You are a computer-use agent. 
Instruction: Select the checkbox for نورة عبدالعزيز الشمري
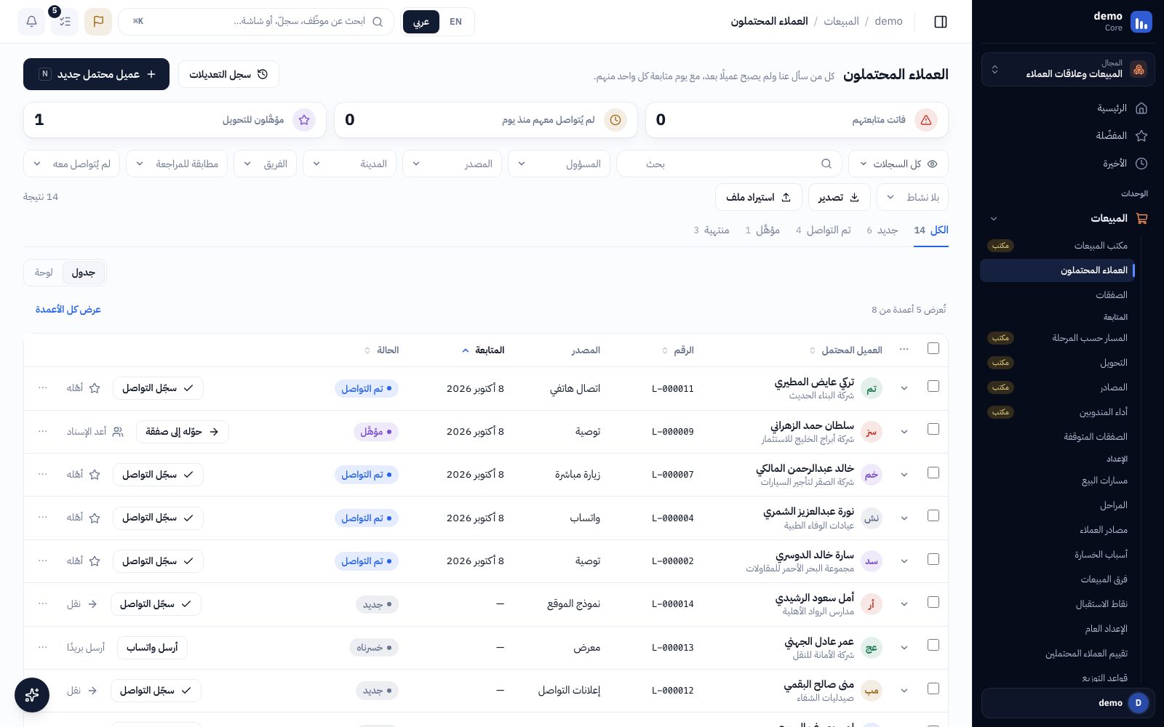click(x=933, y=516)
